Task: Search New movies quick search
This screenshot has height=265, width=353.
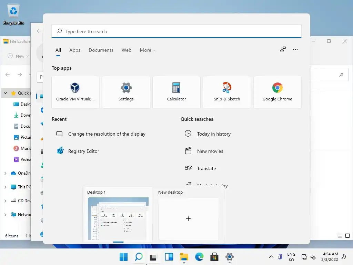Action: click(204, 151)
